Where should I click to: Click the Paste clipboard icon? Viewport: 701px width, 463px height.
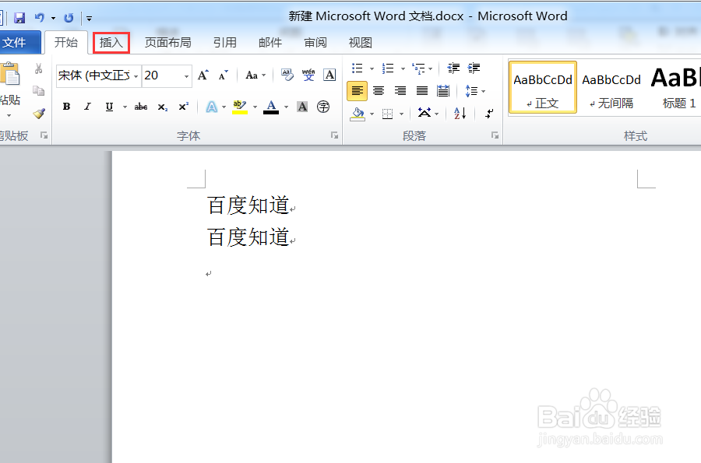(10, 74)
